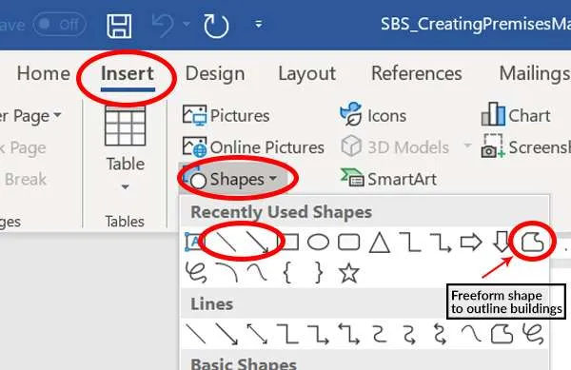Select Line in Recently Used Shapes
571x370 pixels.
[226, 242]
